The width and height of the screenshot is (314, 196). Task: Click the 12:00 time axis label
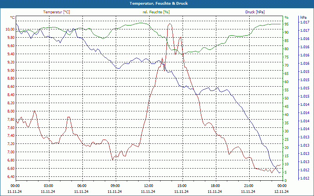pos(148,186)
